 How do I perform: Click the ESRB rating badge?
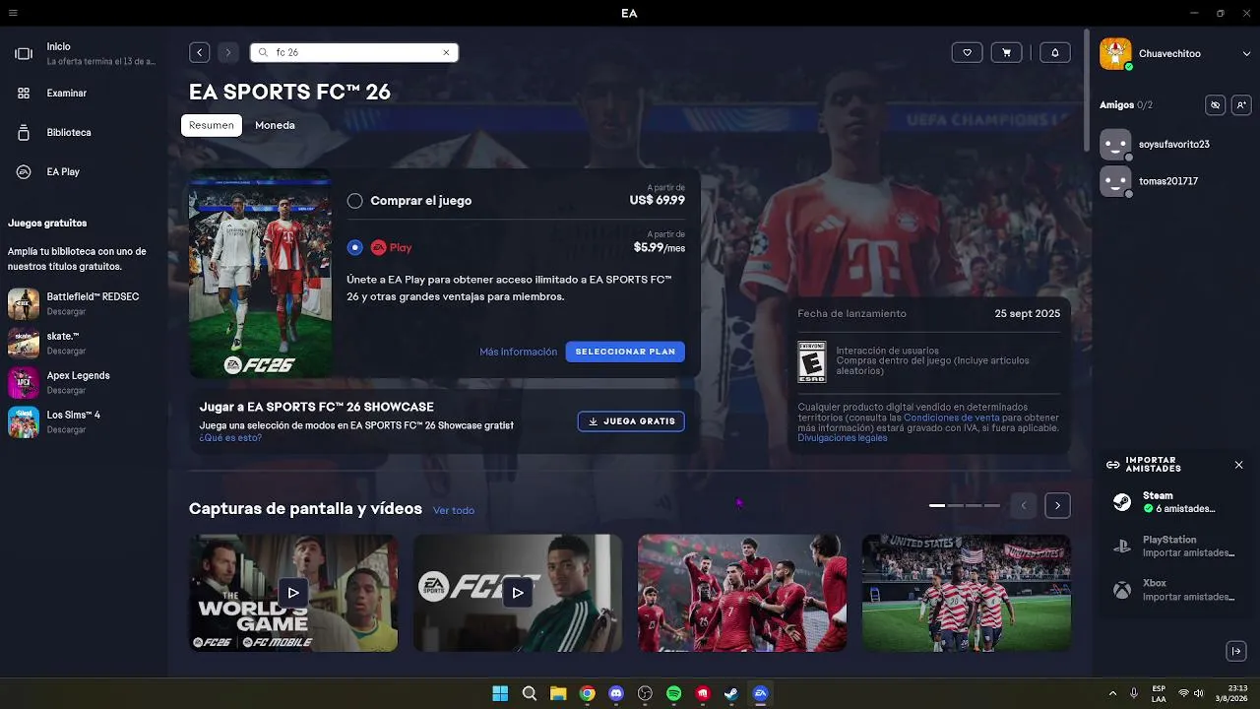tap(812, 361)
